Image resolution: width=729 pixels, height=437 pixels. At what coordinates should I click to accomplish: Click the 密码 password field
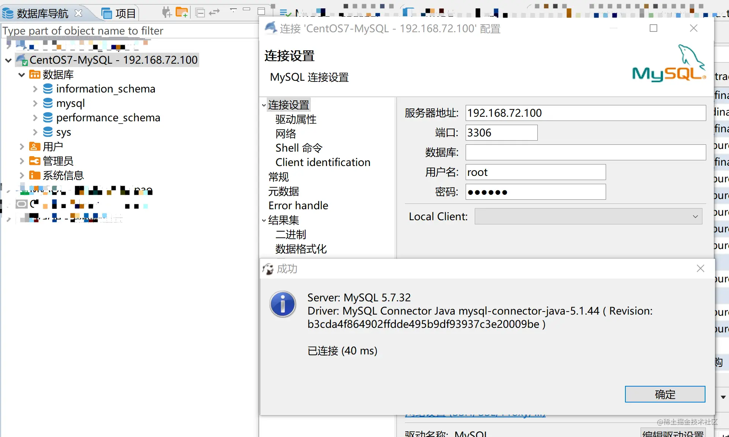[535, 192]
